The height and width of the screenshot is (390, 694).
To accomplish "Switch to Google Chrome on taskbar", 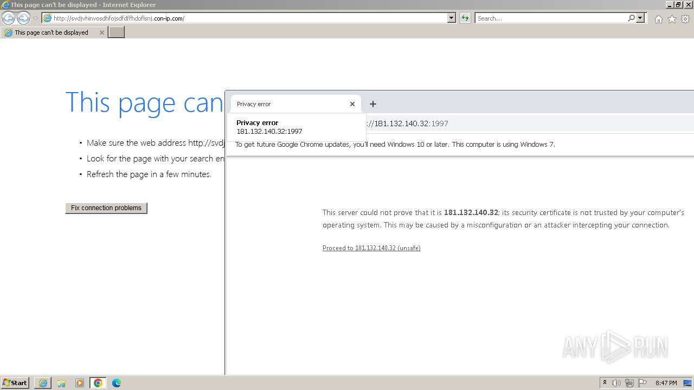I will 98,383.
